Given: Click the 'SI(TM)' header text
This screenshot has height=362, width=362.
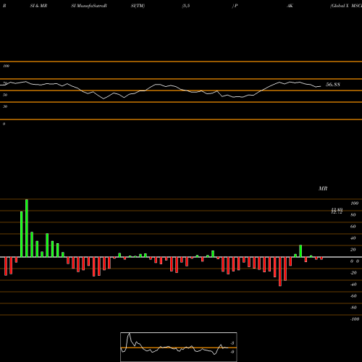Looking at the screenshot, I should 138,6.
